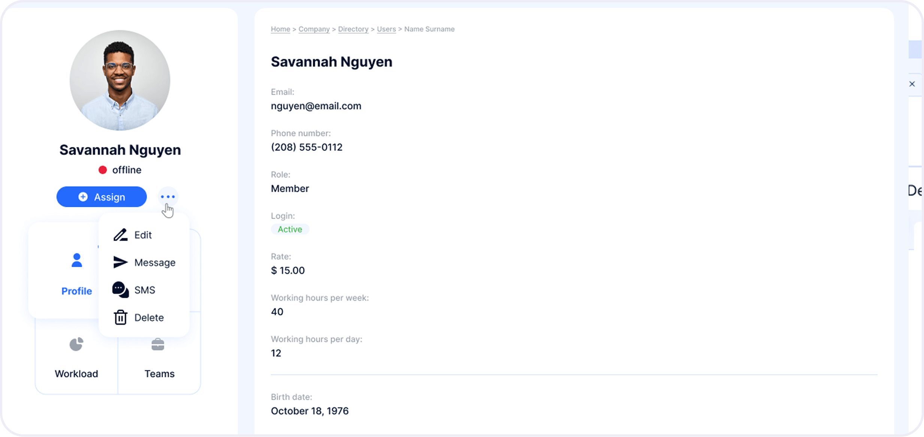Click the SMS chat bubbles icon

120,290
